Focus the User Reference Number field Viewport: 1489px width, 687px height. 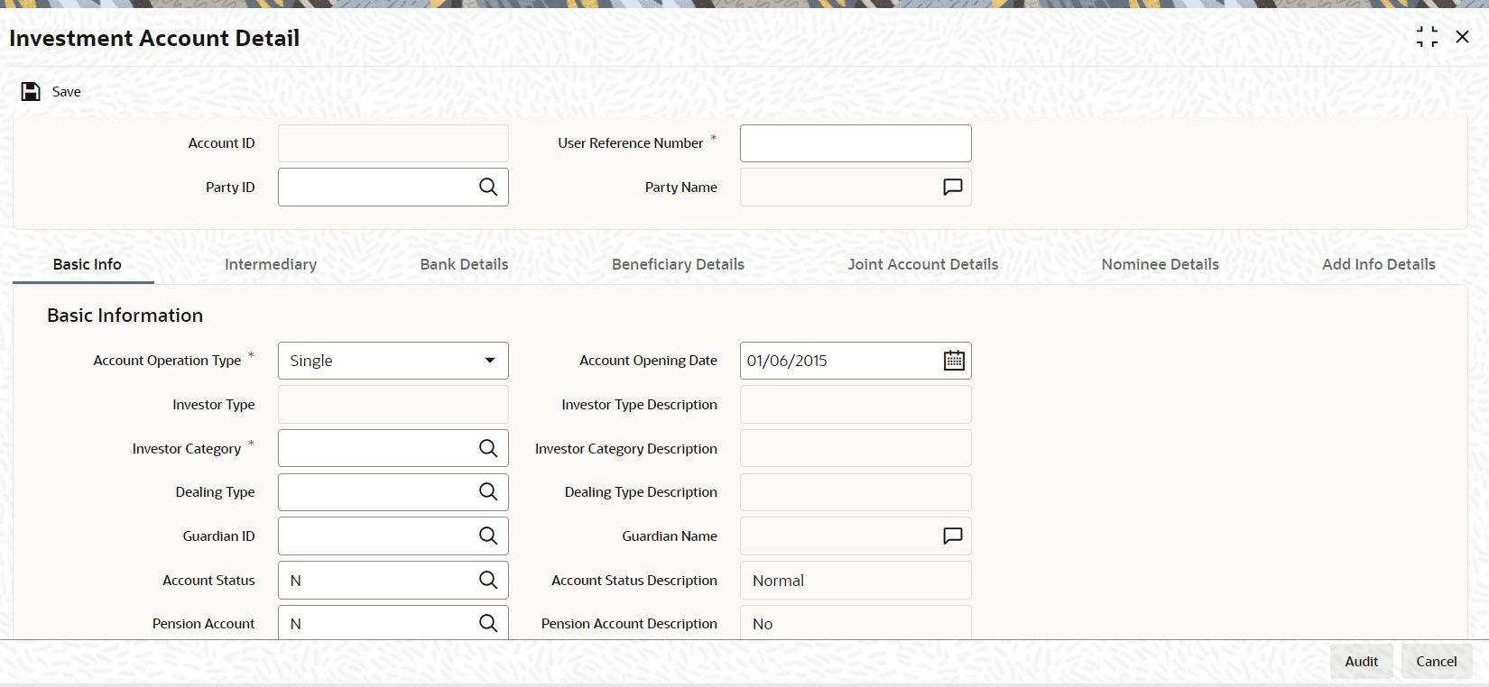(x=855, y=143)
